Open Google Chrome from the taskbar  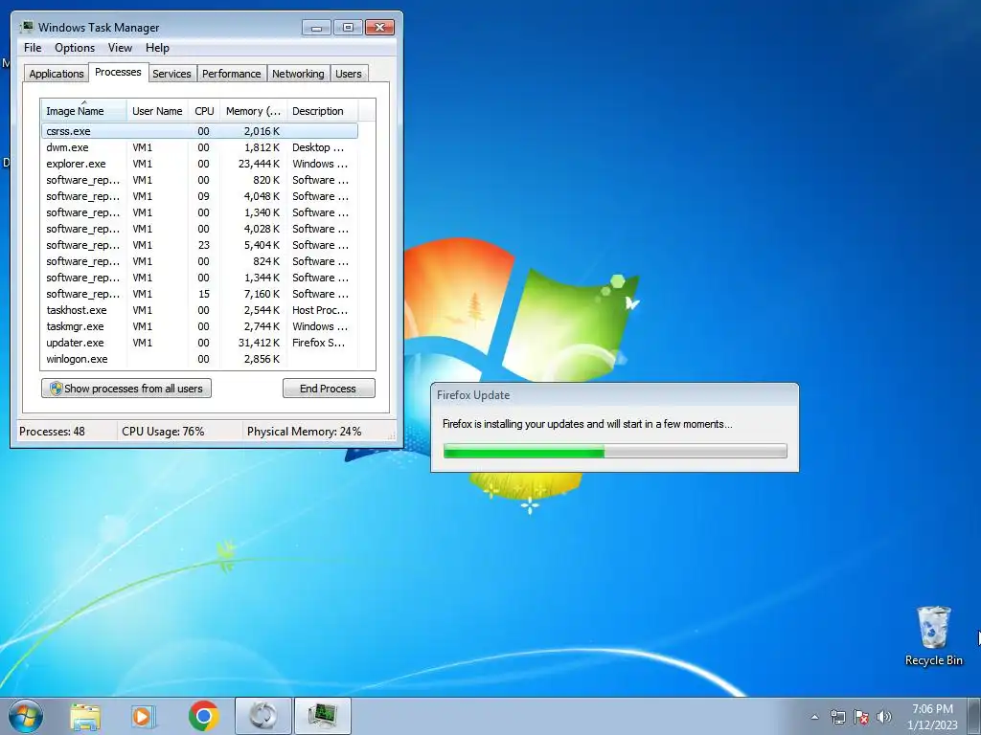(x=203, y=716)
